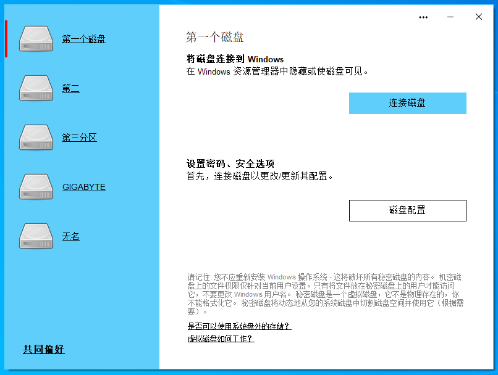Select the 第一个磁盘 label in sidebar
This screenshot has height=375, width=498.
pyautogui.click(x=83, y=39)
